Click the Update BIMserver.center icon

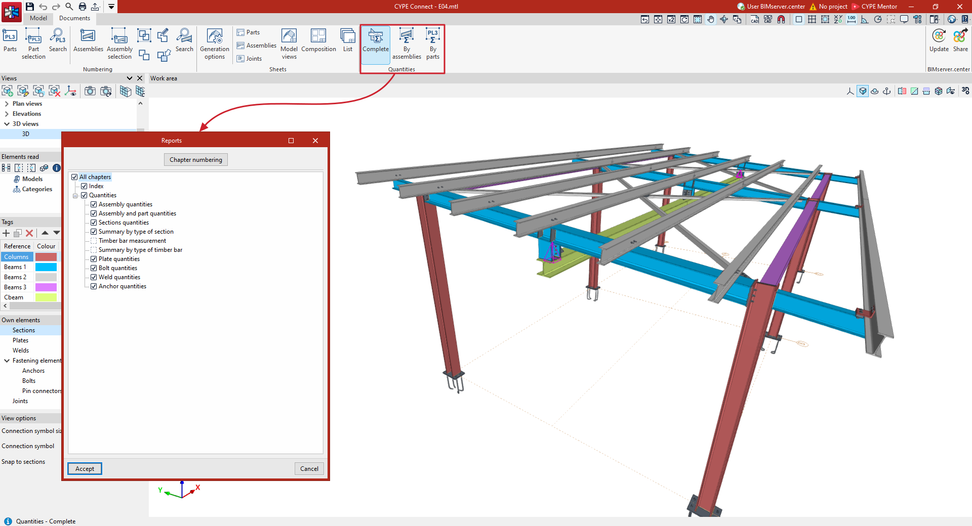pos(939,40)
